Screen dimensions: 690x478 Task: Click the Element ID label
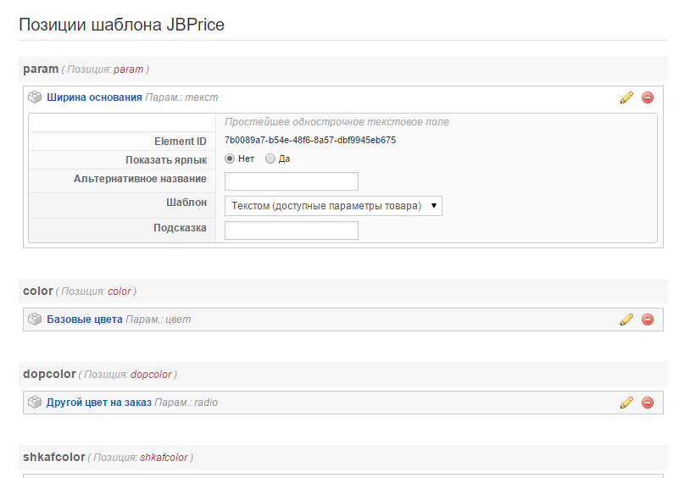coord(181,142)
